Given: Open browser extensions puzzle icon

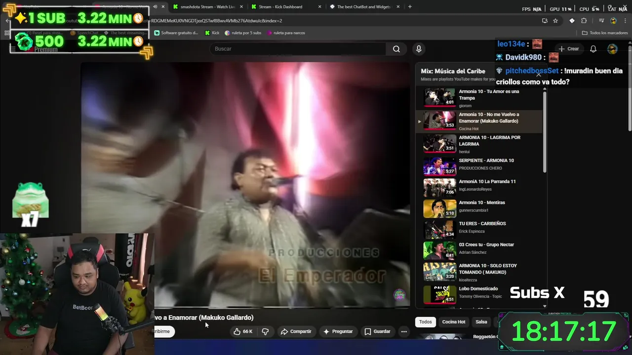Looking at the screenshot, I should (584, 21).
